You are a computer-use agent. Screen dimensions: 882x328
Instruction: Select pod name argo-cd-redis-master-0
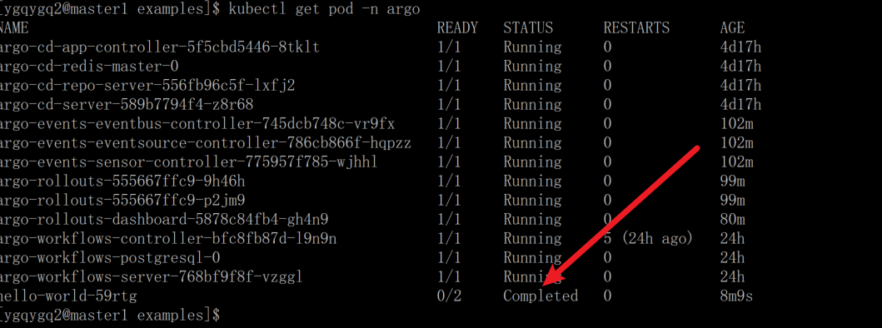[89, 67]
